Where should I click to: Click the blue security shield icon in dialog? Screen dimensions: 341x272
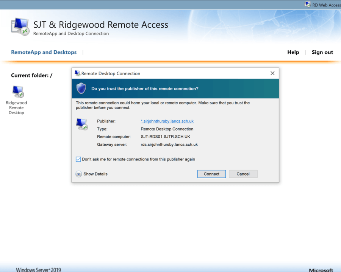tap(81, 89)
